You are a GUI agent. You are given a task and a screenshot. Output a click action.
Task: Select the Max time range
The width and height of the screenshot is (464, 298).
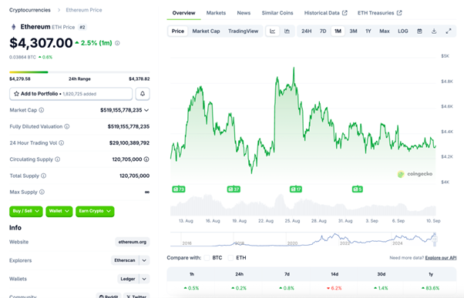tap(385, 31)
